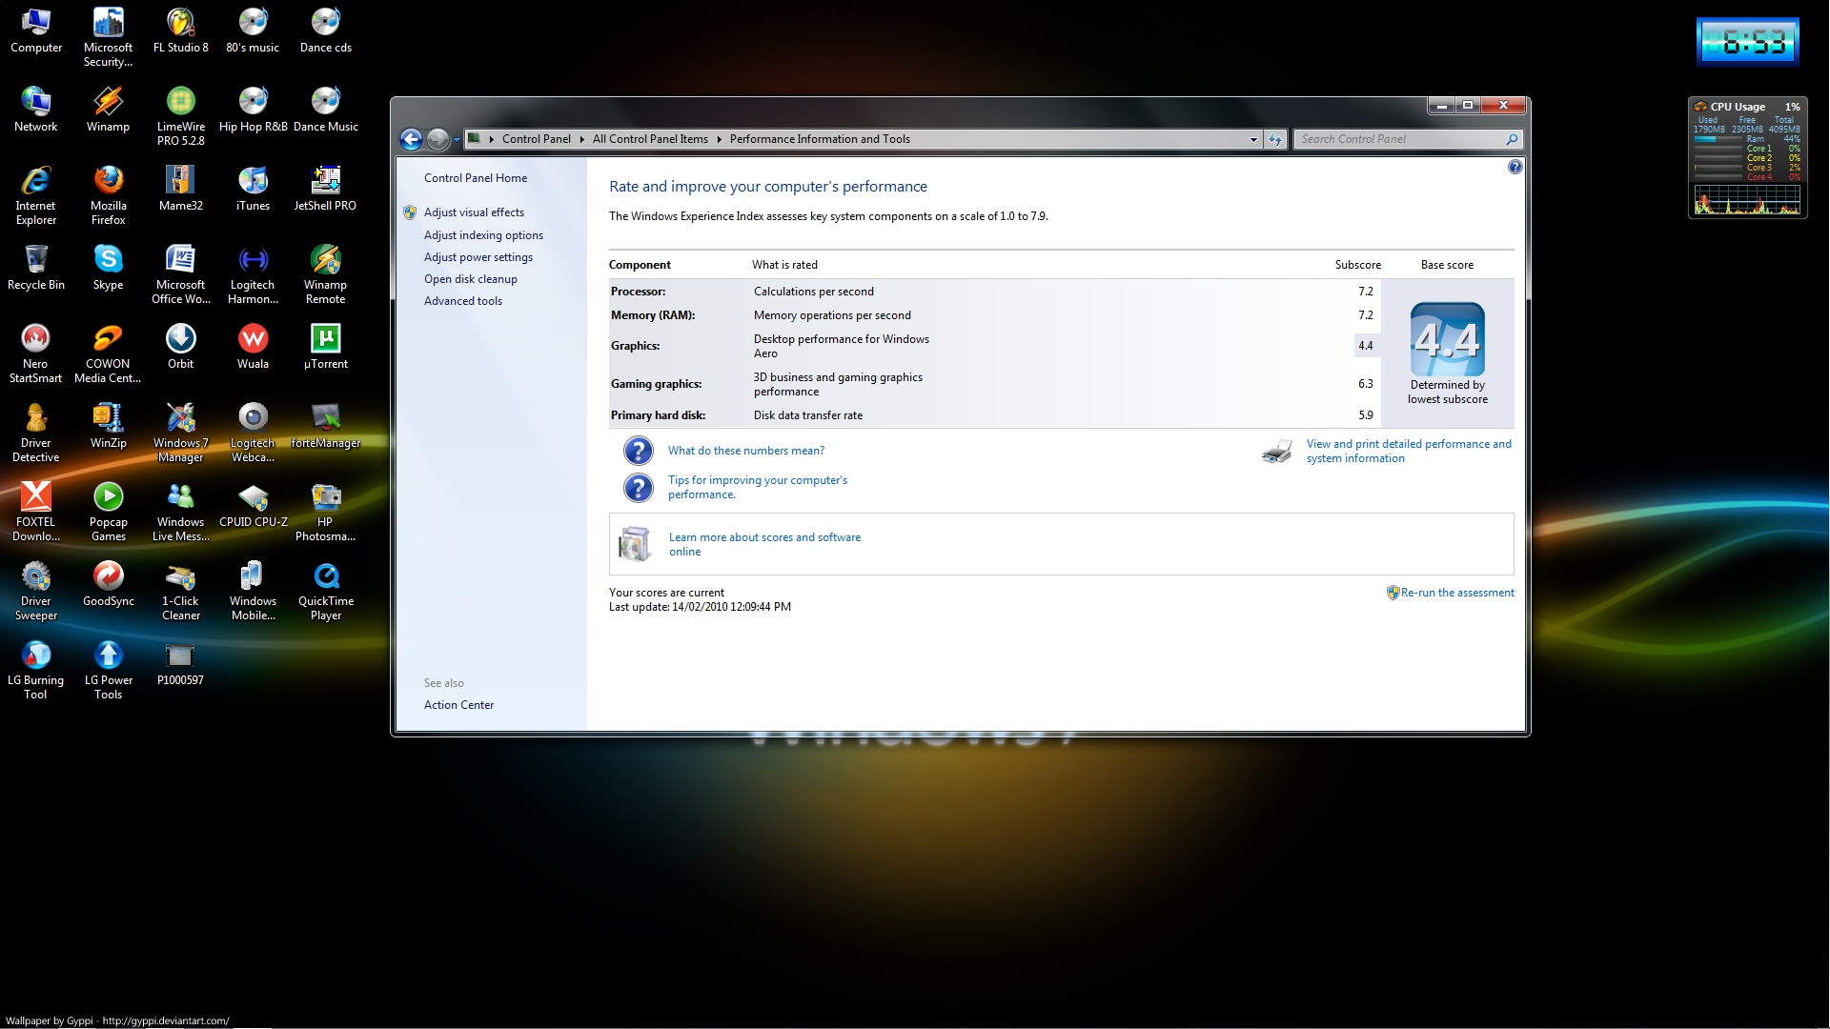This screenshot has width=1830, height=1029.
Task: Open Windows Live Messenger desktop icon
Action: (x=180, y=512)
